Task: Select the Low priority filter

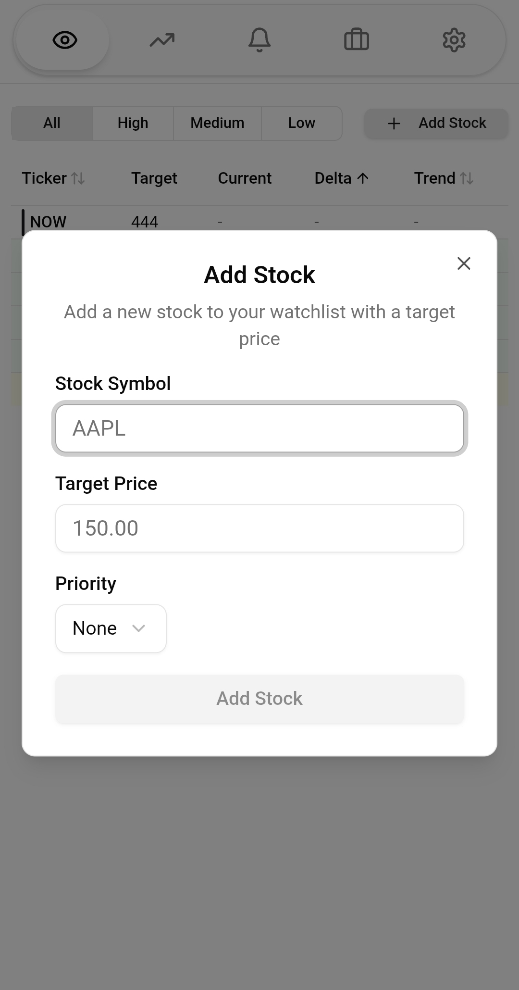Action: pos(301,123)
